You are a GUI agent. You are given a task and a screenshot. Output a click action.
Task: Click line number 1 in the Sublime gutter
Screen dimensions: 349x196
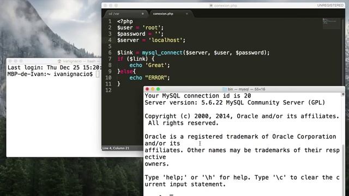tap(110, 21)
